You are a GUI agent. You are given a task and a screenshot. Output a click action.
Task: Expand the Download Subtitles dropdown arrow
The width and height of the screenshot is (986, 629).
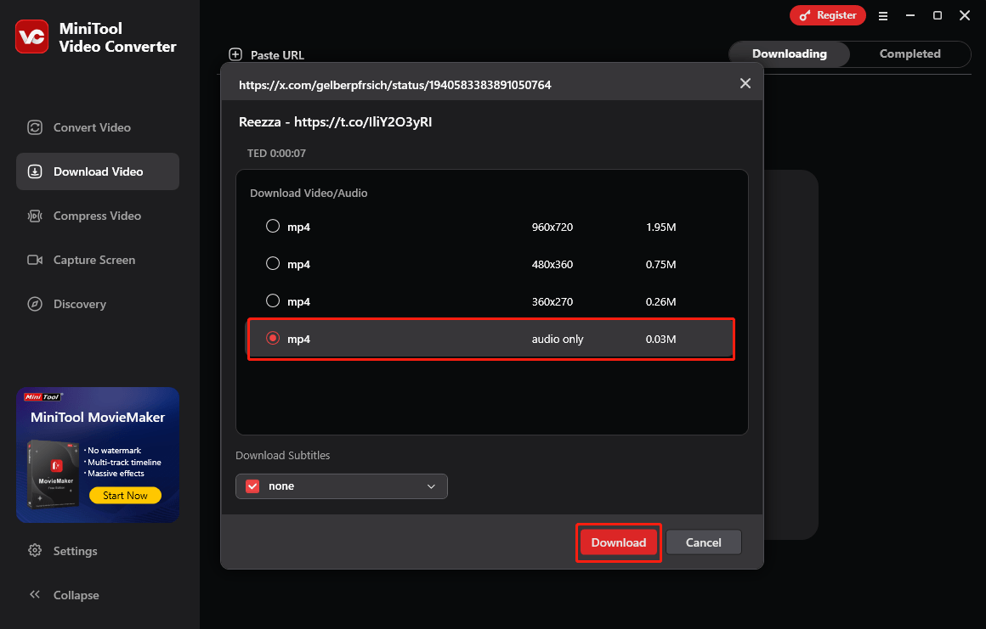432,486
